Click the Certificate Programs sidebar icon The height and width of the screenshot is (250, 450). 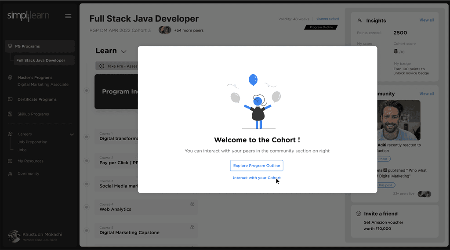click(10, 99)
